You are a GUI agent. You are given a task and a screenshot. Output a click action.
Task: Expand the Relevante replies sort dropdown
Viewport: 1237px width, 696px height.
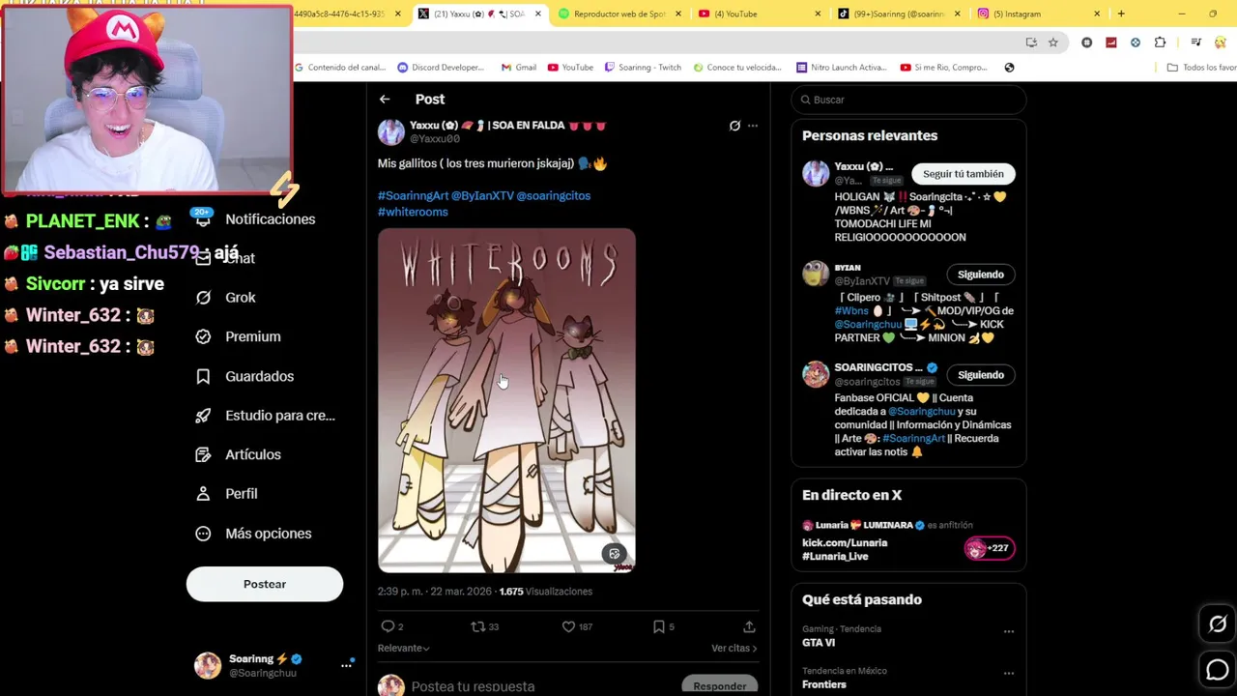click(404, 648)
